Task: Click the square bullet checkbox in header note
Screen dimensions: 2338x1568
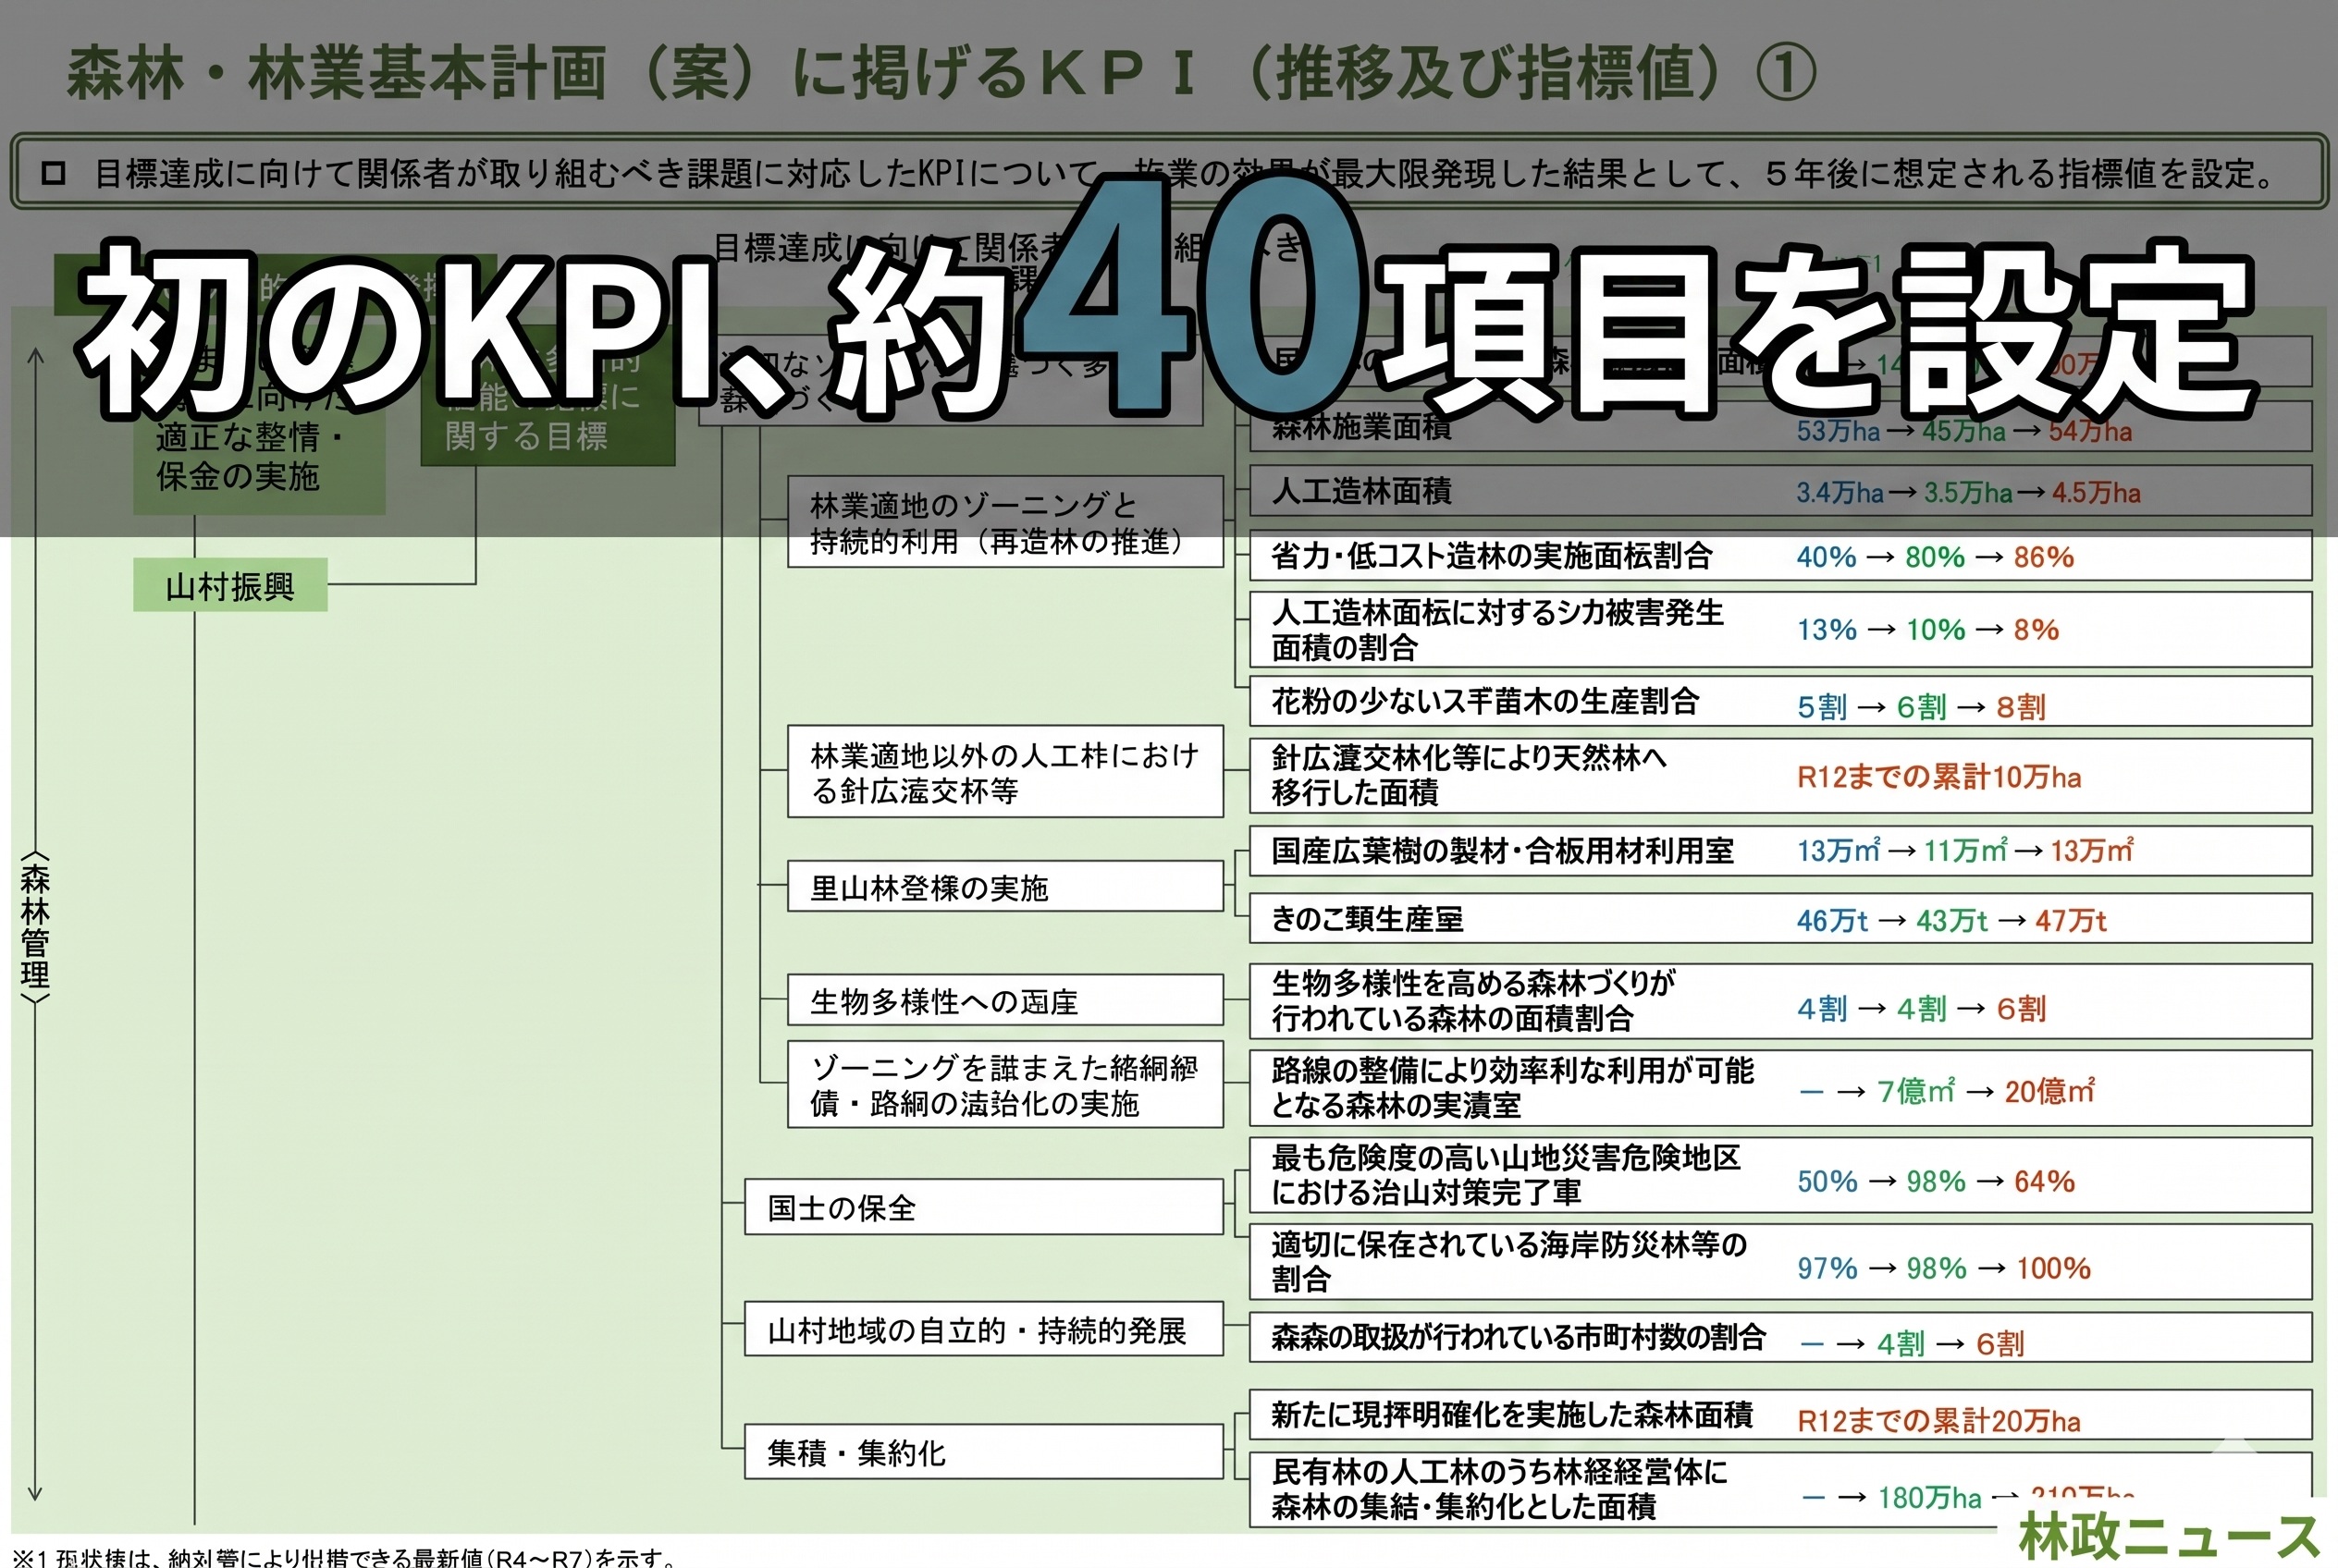Action: (x=53, y=174)
